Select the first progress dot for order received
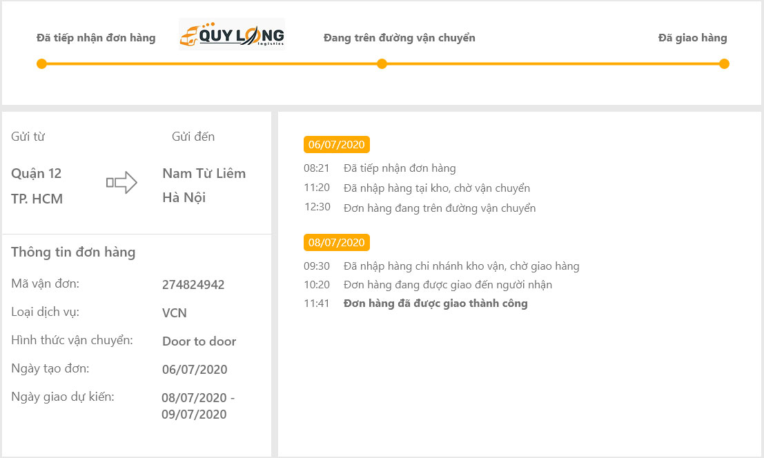764x458 pixels. pos(42,63)
